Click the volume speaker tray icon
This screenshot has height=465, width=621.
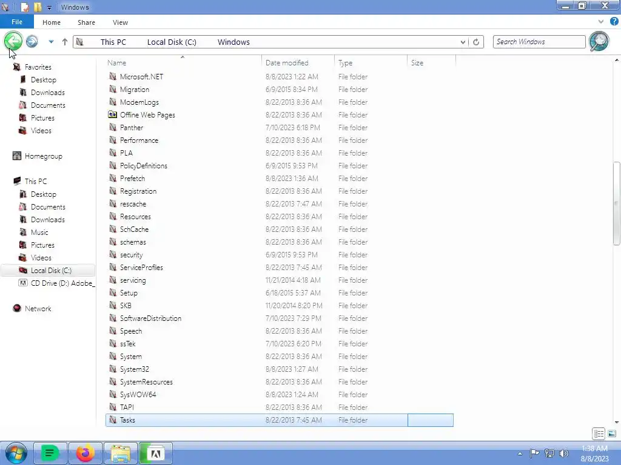563,453
